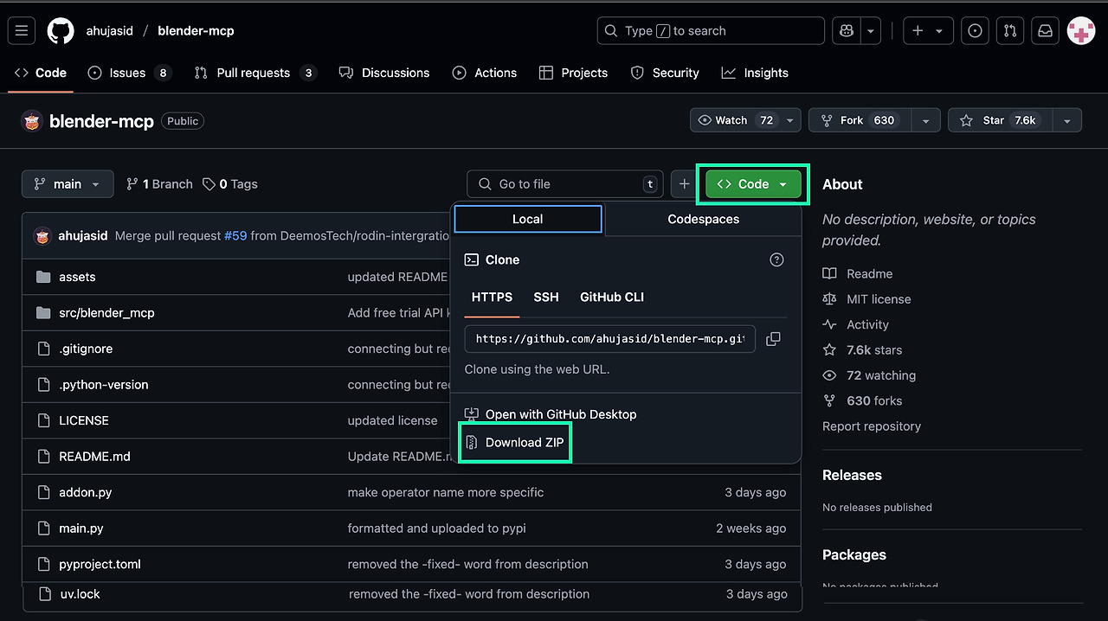Image resolution: width=1108 pixels, height=621 pixels.
Task: Open the notifications inbox icon
Action: point(1046,30)
